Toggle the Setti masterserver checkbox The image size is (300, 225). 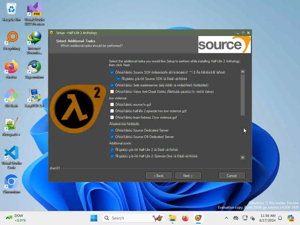pos(112,85)
